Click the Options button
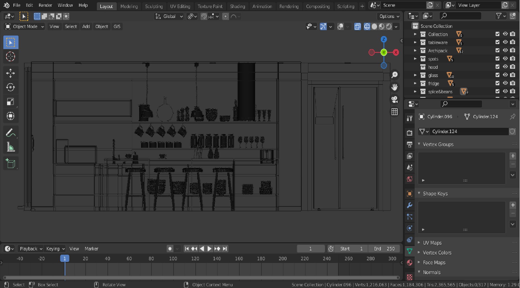Viewport: 520px width, 288px height. click(x=389, y=16)
